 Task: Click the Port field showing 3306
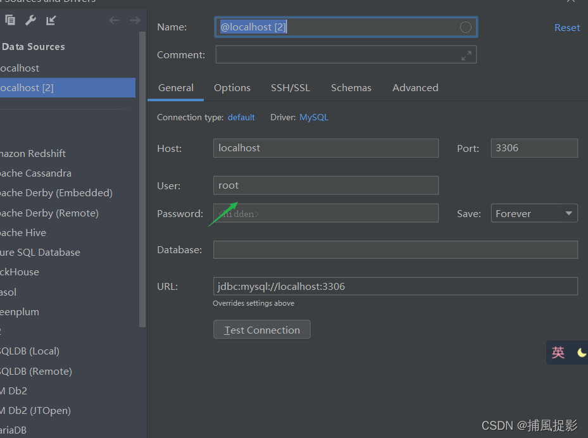click(534, 148)
